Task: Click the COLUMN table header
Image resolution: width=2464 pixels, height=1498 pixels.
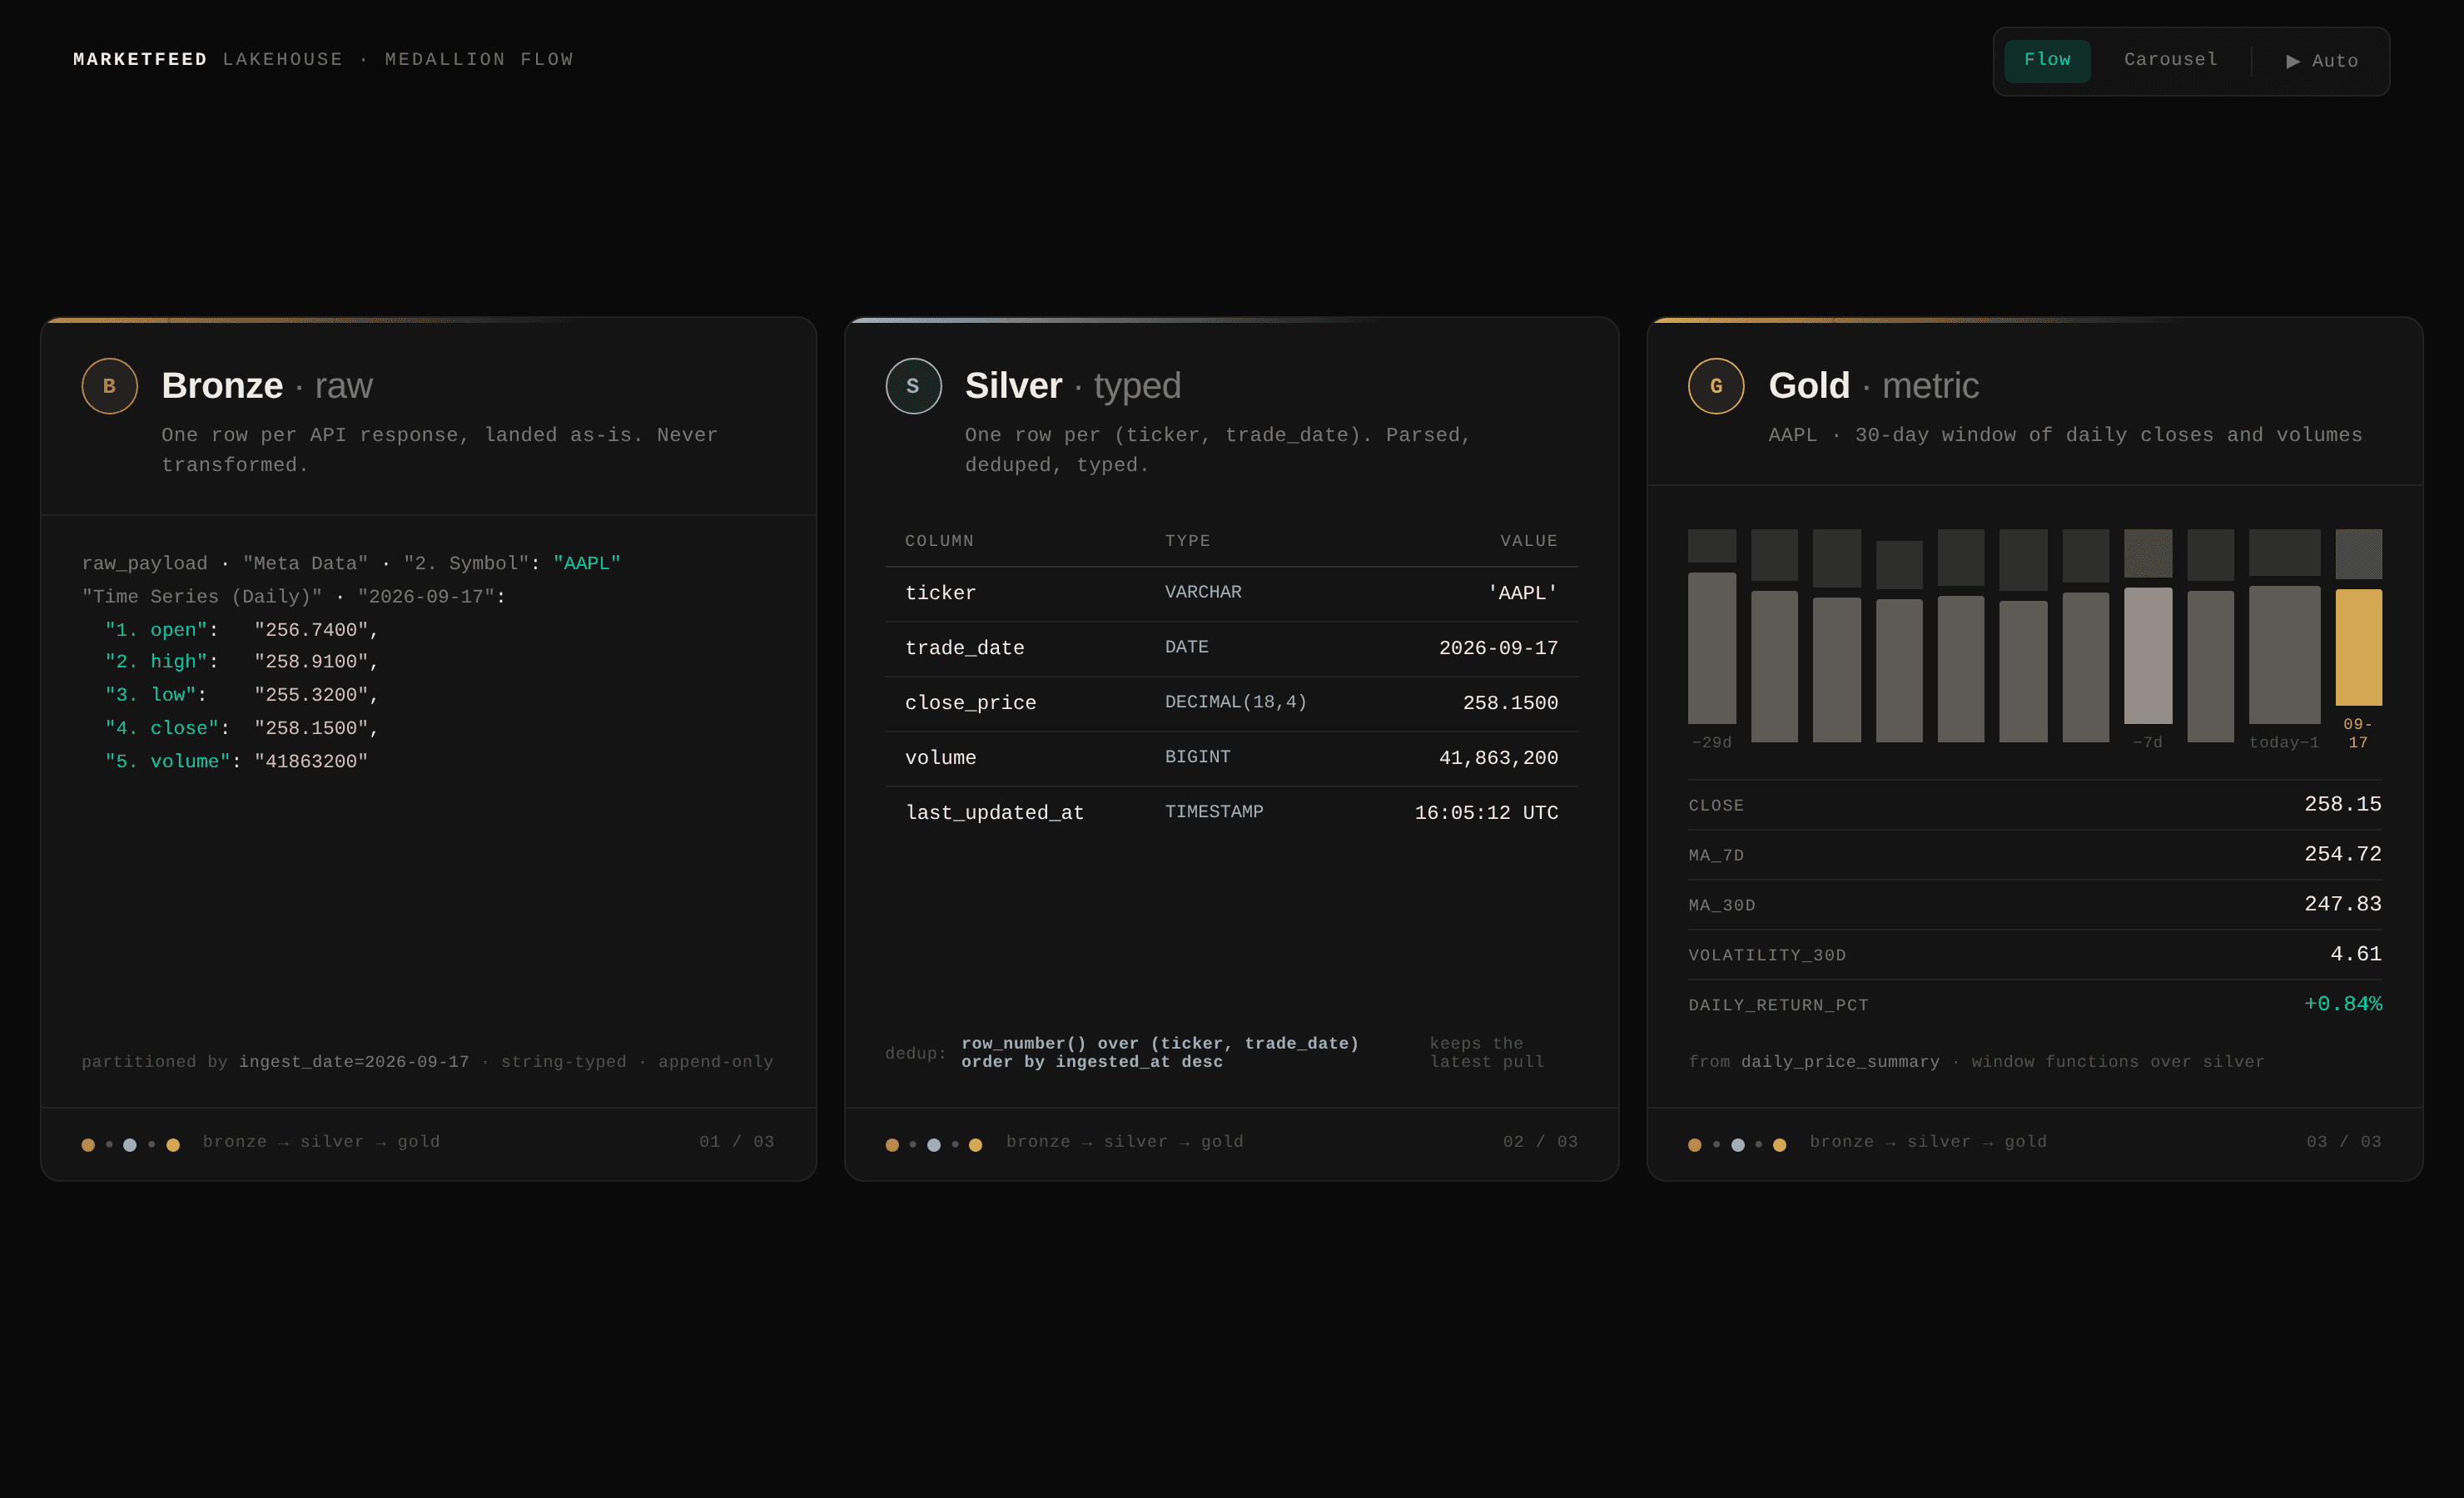Action: pos(939,541)
